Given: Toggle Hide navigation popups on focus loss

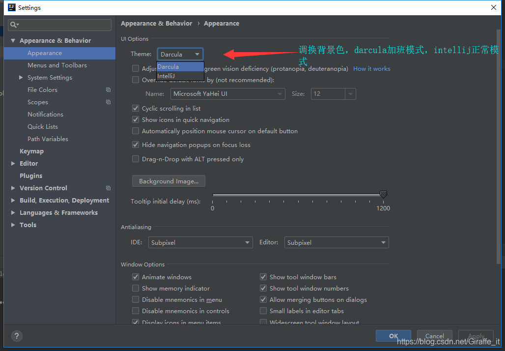Looking at the screenshot, I should pyautogui.click(x=136, y=145).
